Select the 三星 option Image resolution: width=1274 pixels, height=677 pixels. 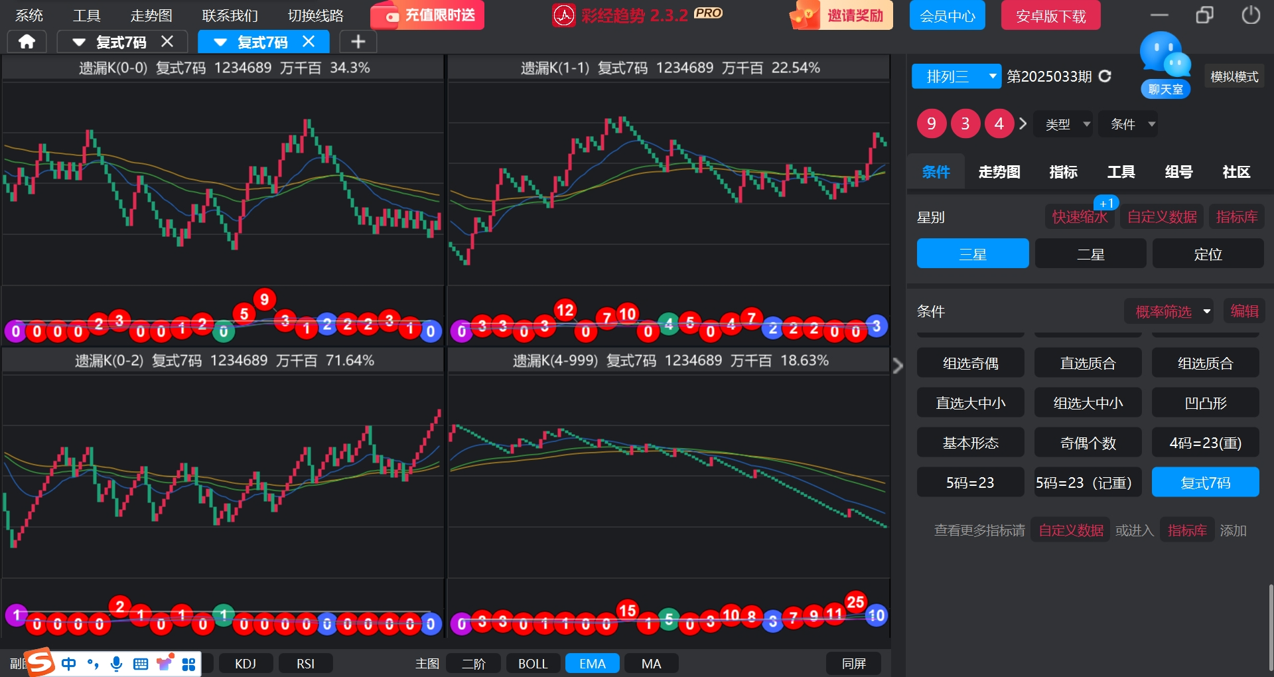click(x=973, y=254)
